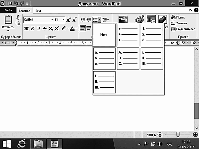Toggle strikethrough formatting (abc)
This screenshot has width=199, height=149.
pos(45,28)
